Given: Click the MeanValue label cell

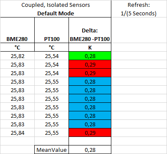Looking at the screenshot, I should [x=51, y=150].
